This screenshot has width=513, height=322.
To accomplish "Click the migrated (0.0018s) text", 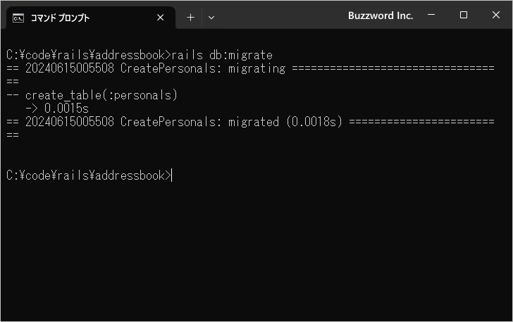I will tap(285, 122).
